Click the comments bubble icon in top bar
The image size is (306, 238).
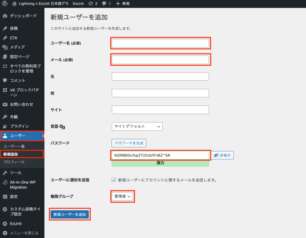pos(104,4)
